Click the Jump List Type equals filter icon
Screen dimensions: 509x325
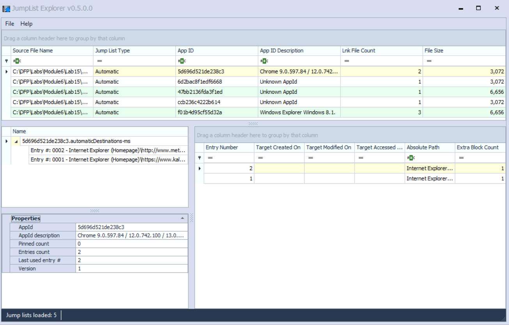click(99, 61)
